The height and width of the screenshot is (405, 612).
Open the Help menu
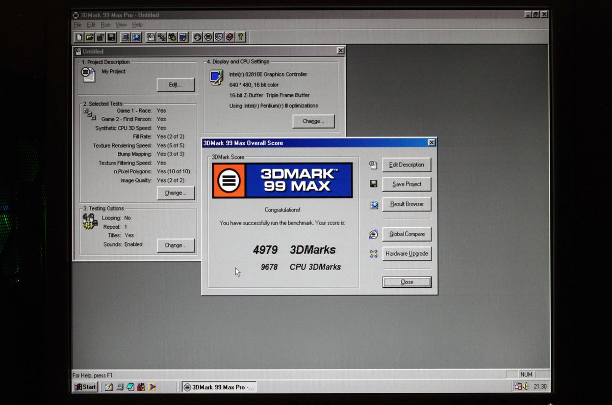click(x=137, y=24)
